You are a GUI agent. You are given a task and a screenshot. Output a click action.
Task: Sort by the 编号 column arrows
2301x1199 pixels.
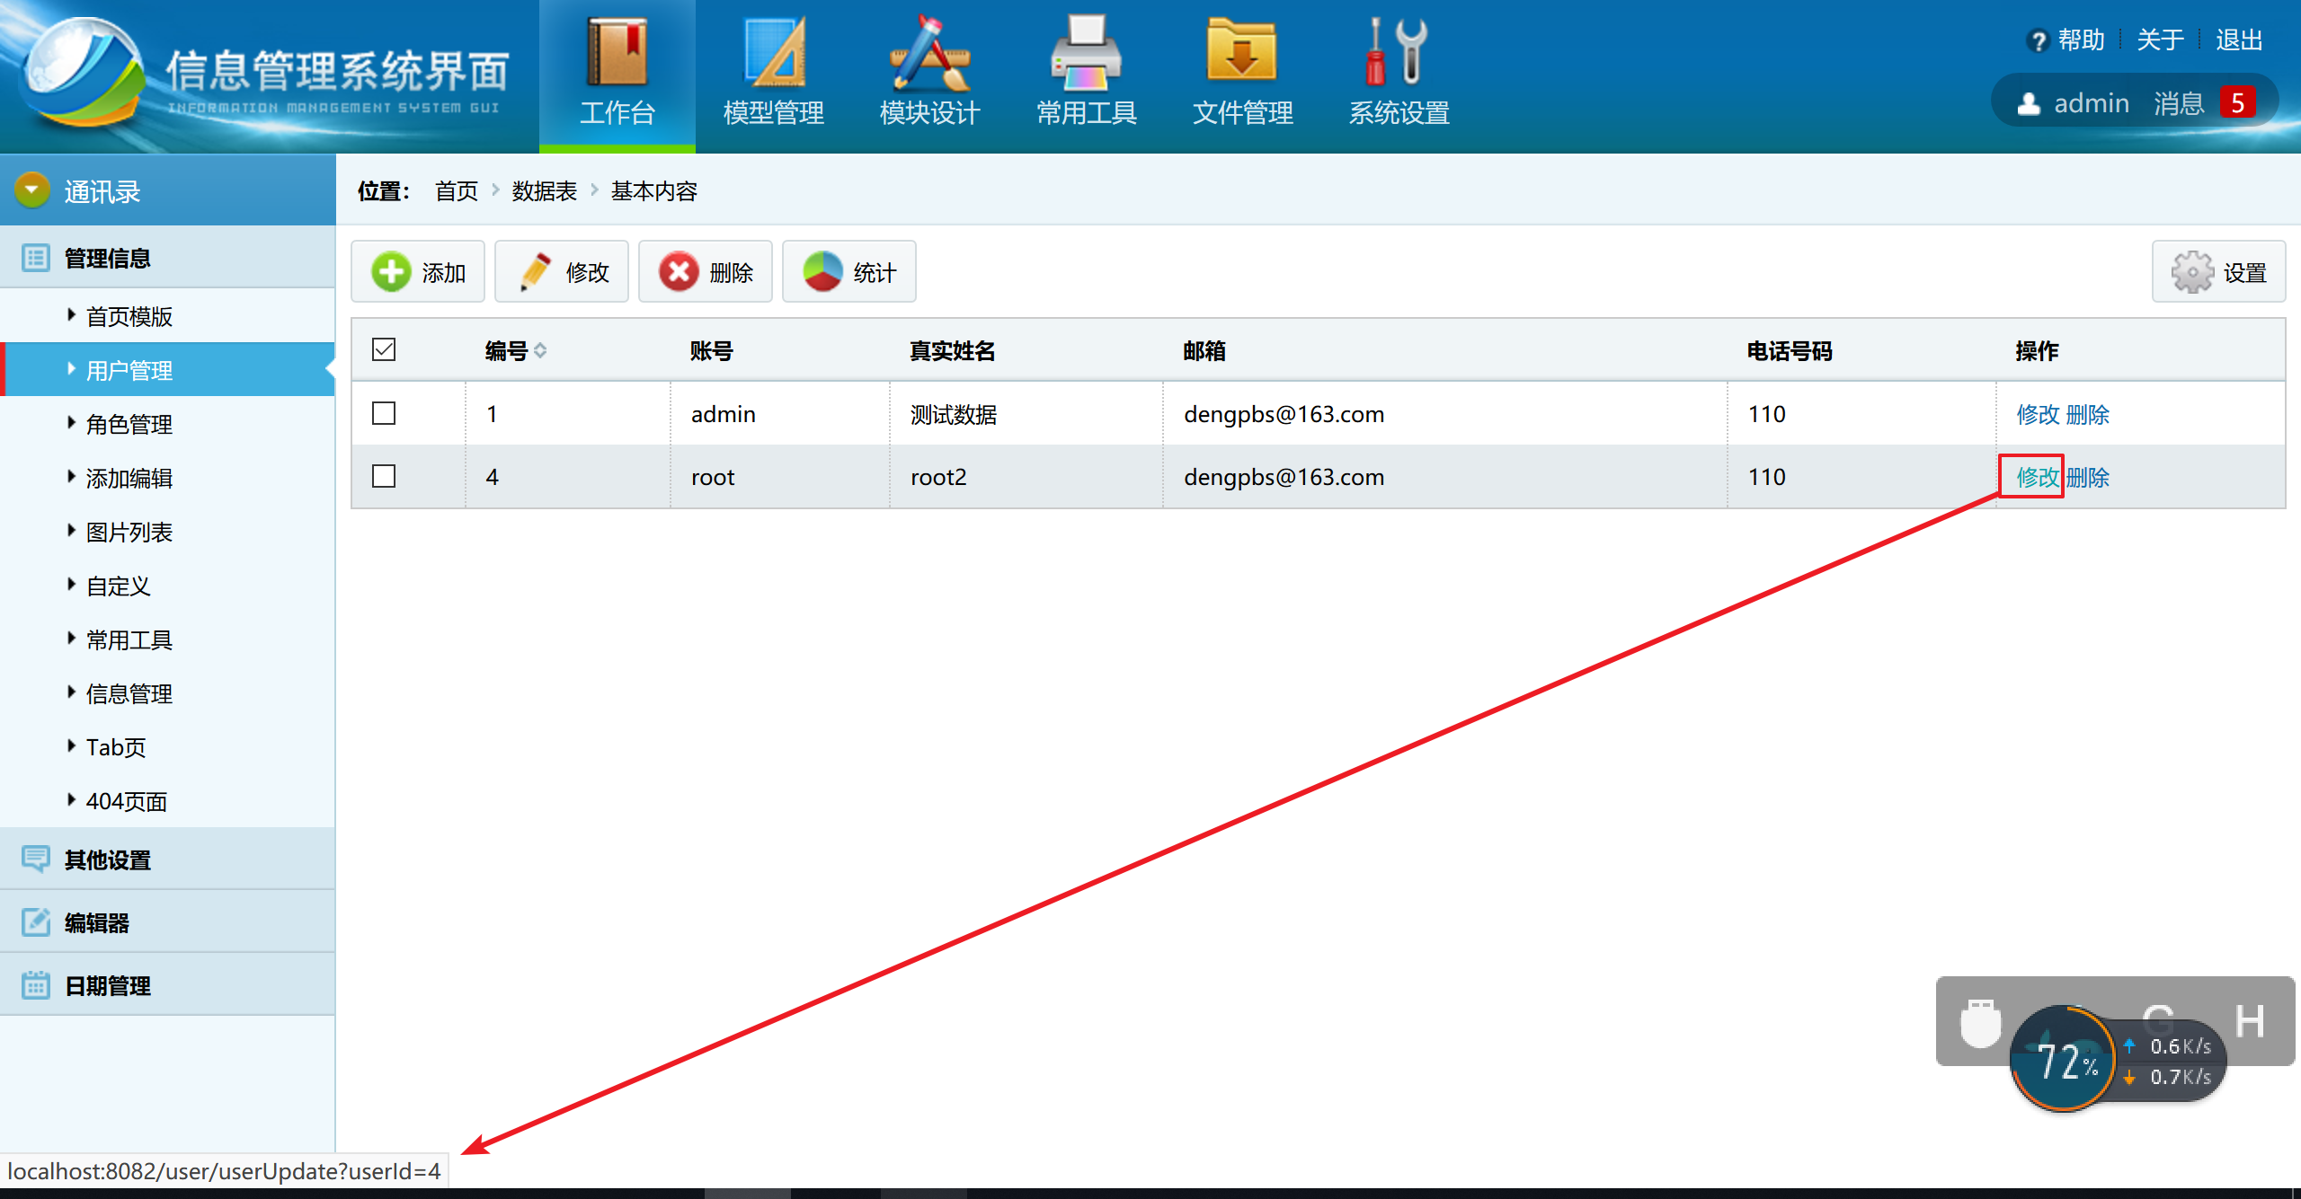tap(540, 350)
